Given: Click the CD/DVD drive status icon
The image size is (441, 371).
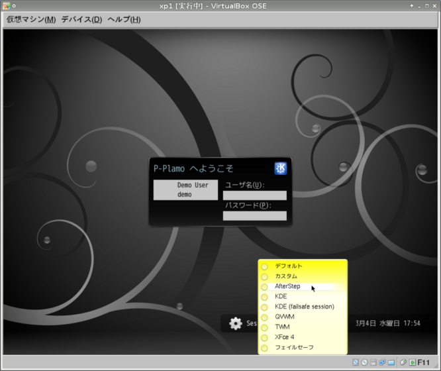Looking at the screenshot, I should pos(364,362).
